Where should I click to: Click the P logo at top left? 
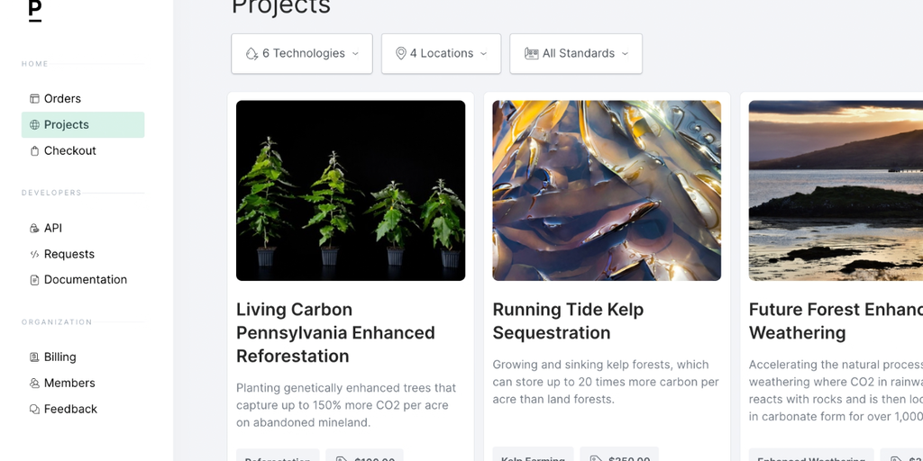coord(34,10)
